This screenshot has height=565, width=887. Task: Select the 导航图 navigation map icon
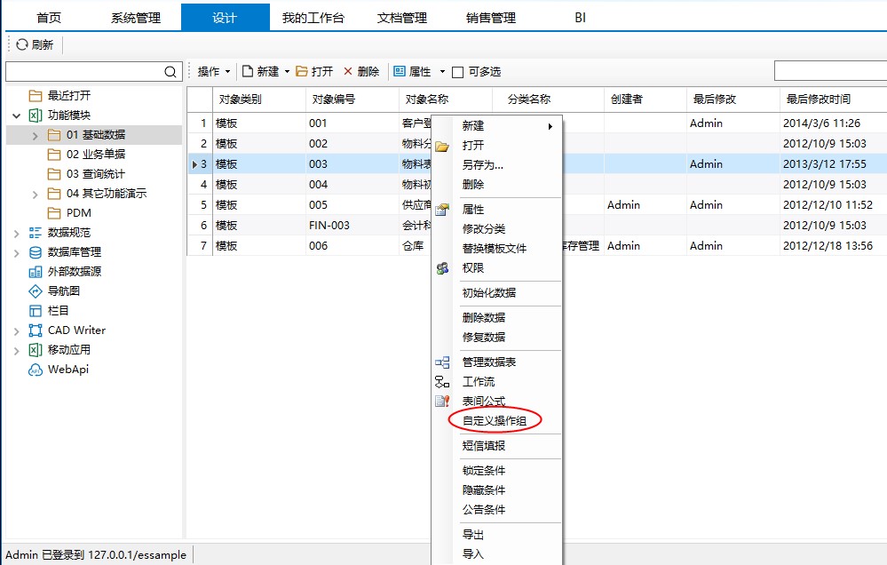[36, 291]
